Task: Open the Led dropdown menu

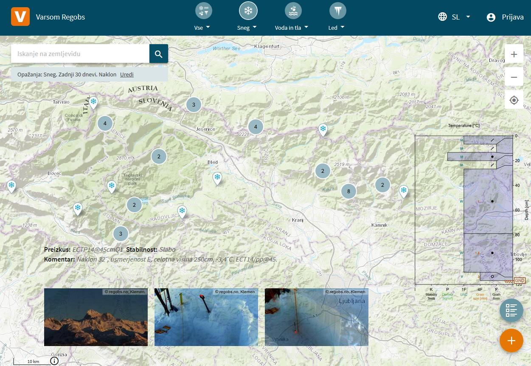Action: tap(336, 28)
